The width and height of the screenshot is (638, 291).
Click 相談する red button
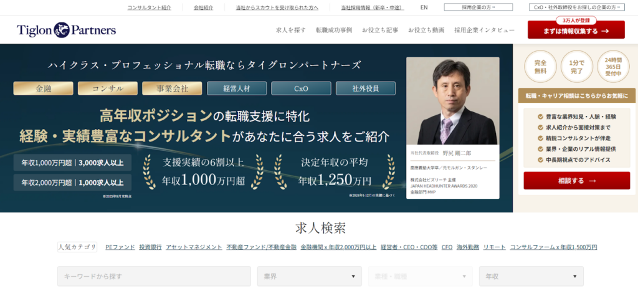click(576, 180)
